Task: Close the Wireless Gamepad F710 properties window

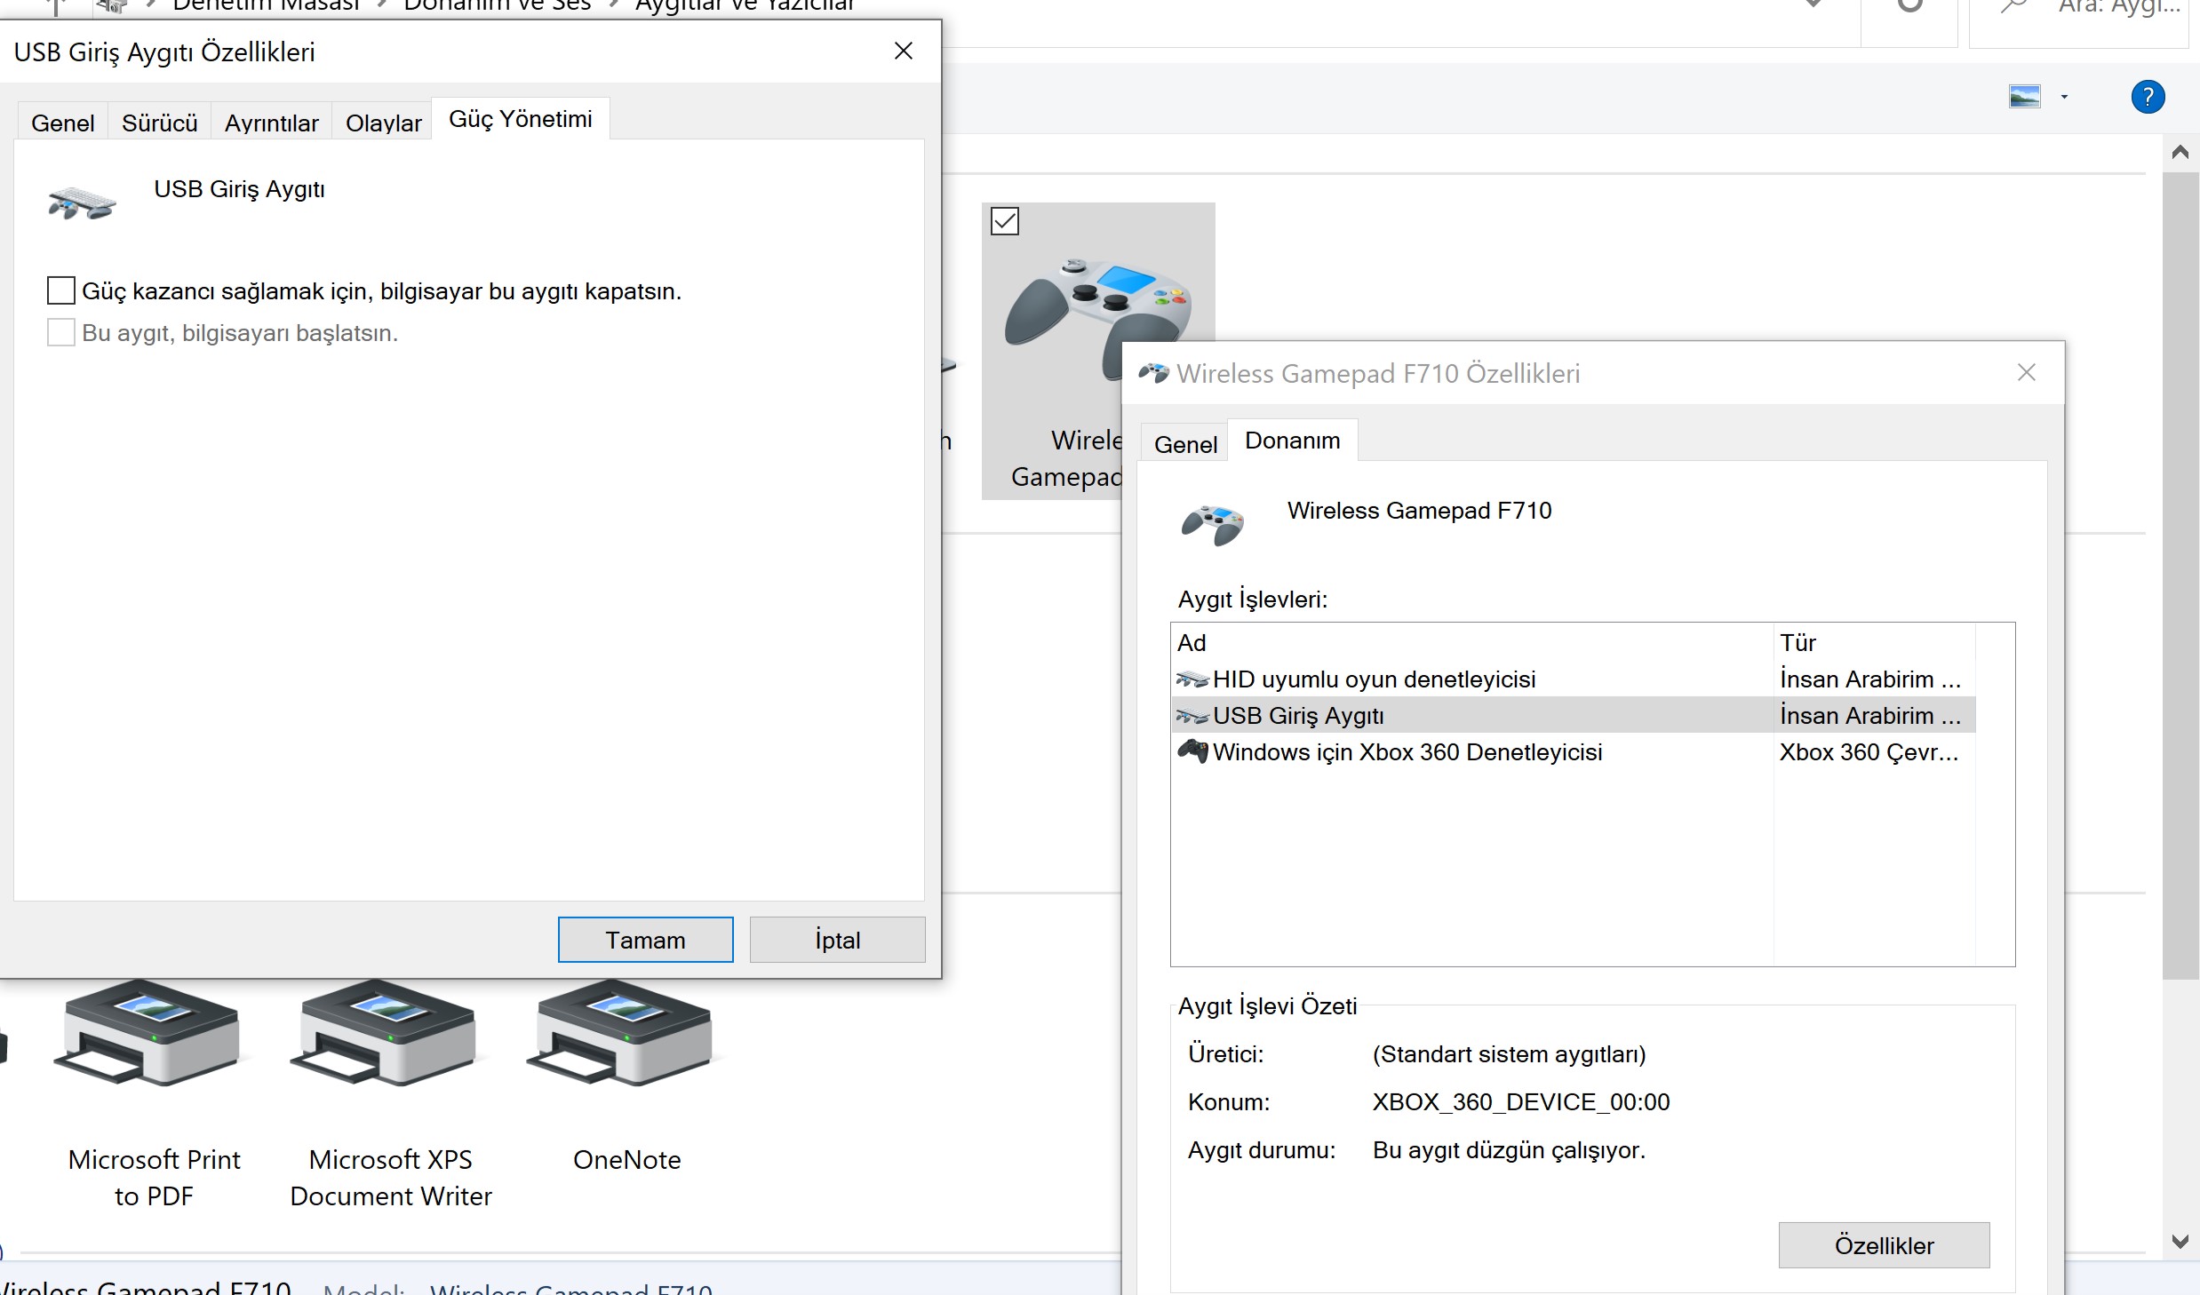Action: (x=2027, y=373)
